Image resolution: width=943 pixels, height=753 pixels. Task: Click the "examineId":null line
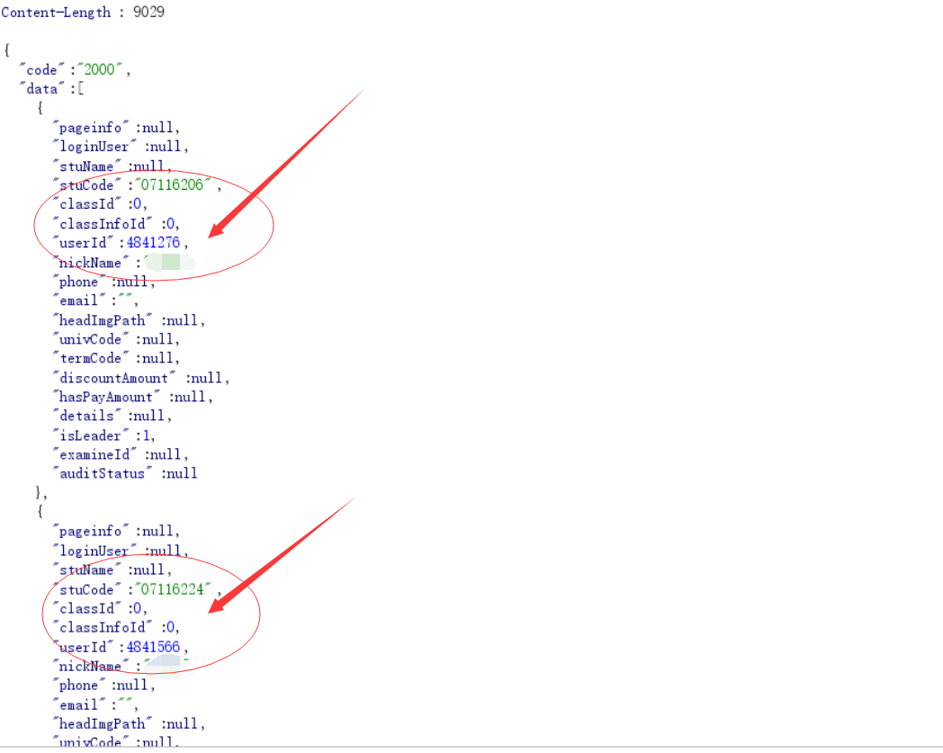click(121, 454)
